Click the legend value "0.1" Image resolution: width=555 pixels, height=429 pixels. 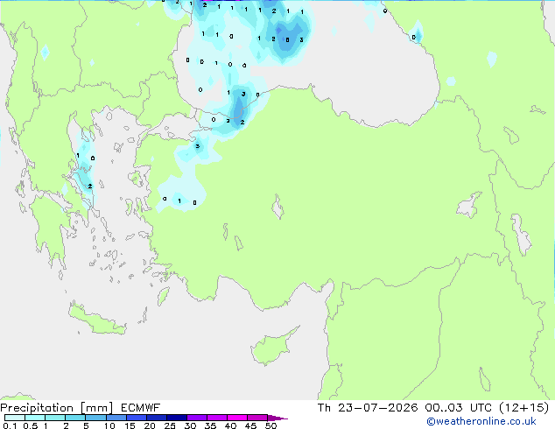10,425
